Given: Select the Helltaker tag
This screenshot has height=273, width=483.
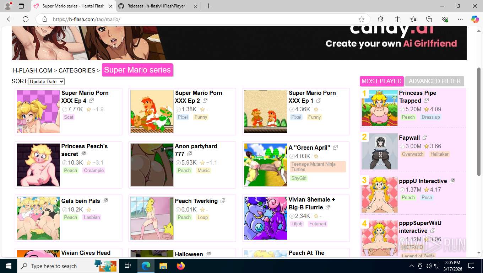Looking at the screenshot, I should click(439, 154).
